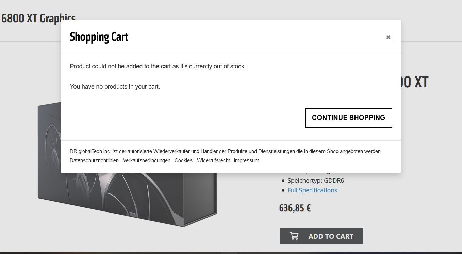Close the Shopping Cart dialog with X icon

pyautogui.click(x=388, y=37)
